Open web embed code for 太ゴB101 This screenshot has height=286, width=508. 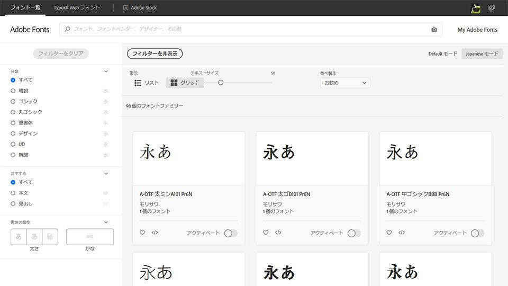(278, 233)
